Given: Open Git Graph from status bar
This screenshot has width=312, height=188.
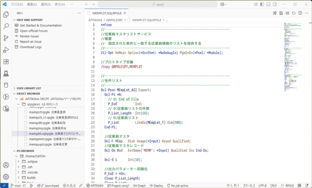Looking at the screenshot, I should [x=139, y=186].
